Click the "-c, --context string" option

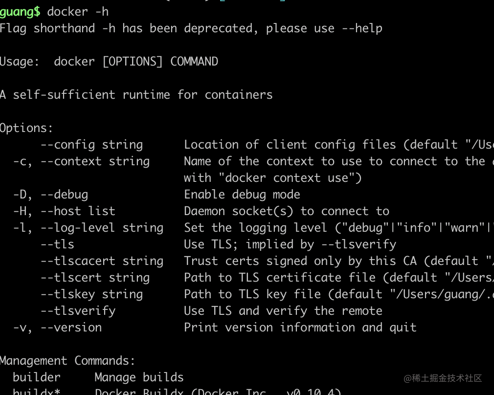point(81,162)
